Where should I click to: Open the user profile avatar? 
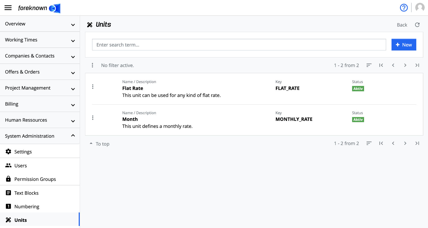420,8
